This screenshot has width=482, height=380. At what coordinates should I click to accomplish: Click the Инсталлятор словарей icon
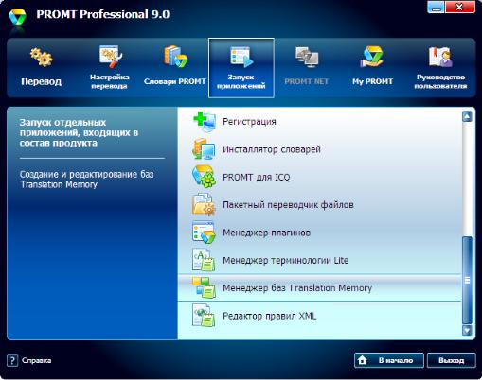pyautogui.click(x=204, y=149)
